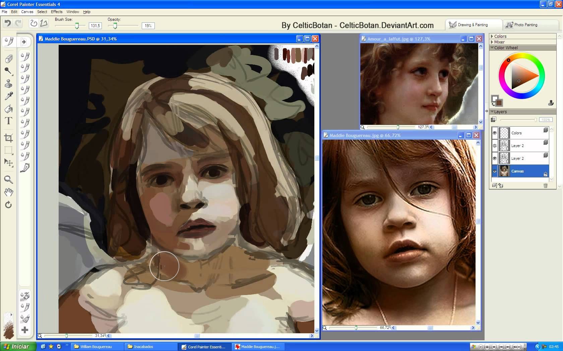563x351 pixels.
Task: Click the layer opacity 100% field
Action: click(x=546, y=120)
